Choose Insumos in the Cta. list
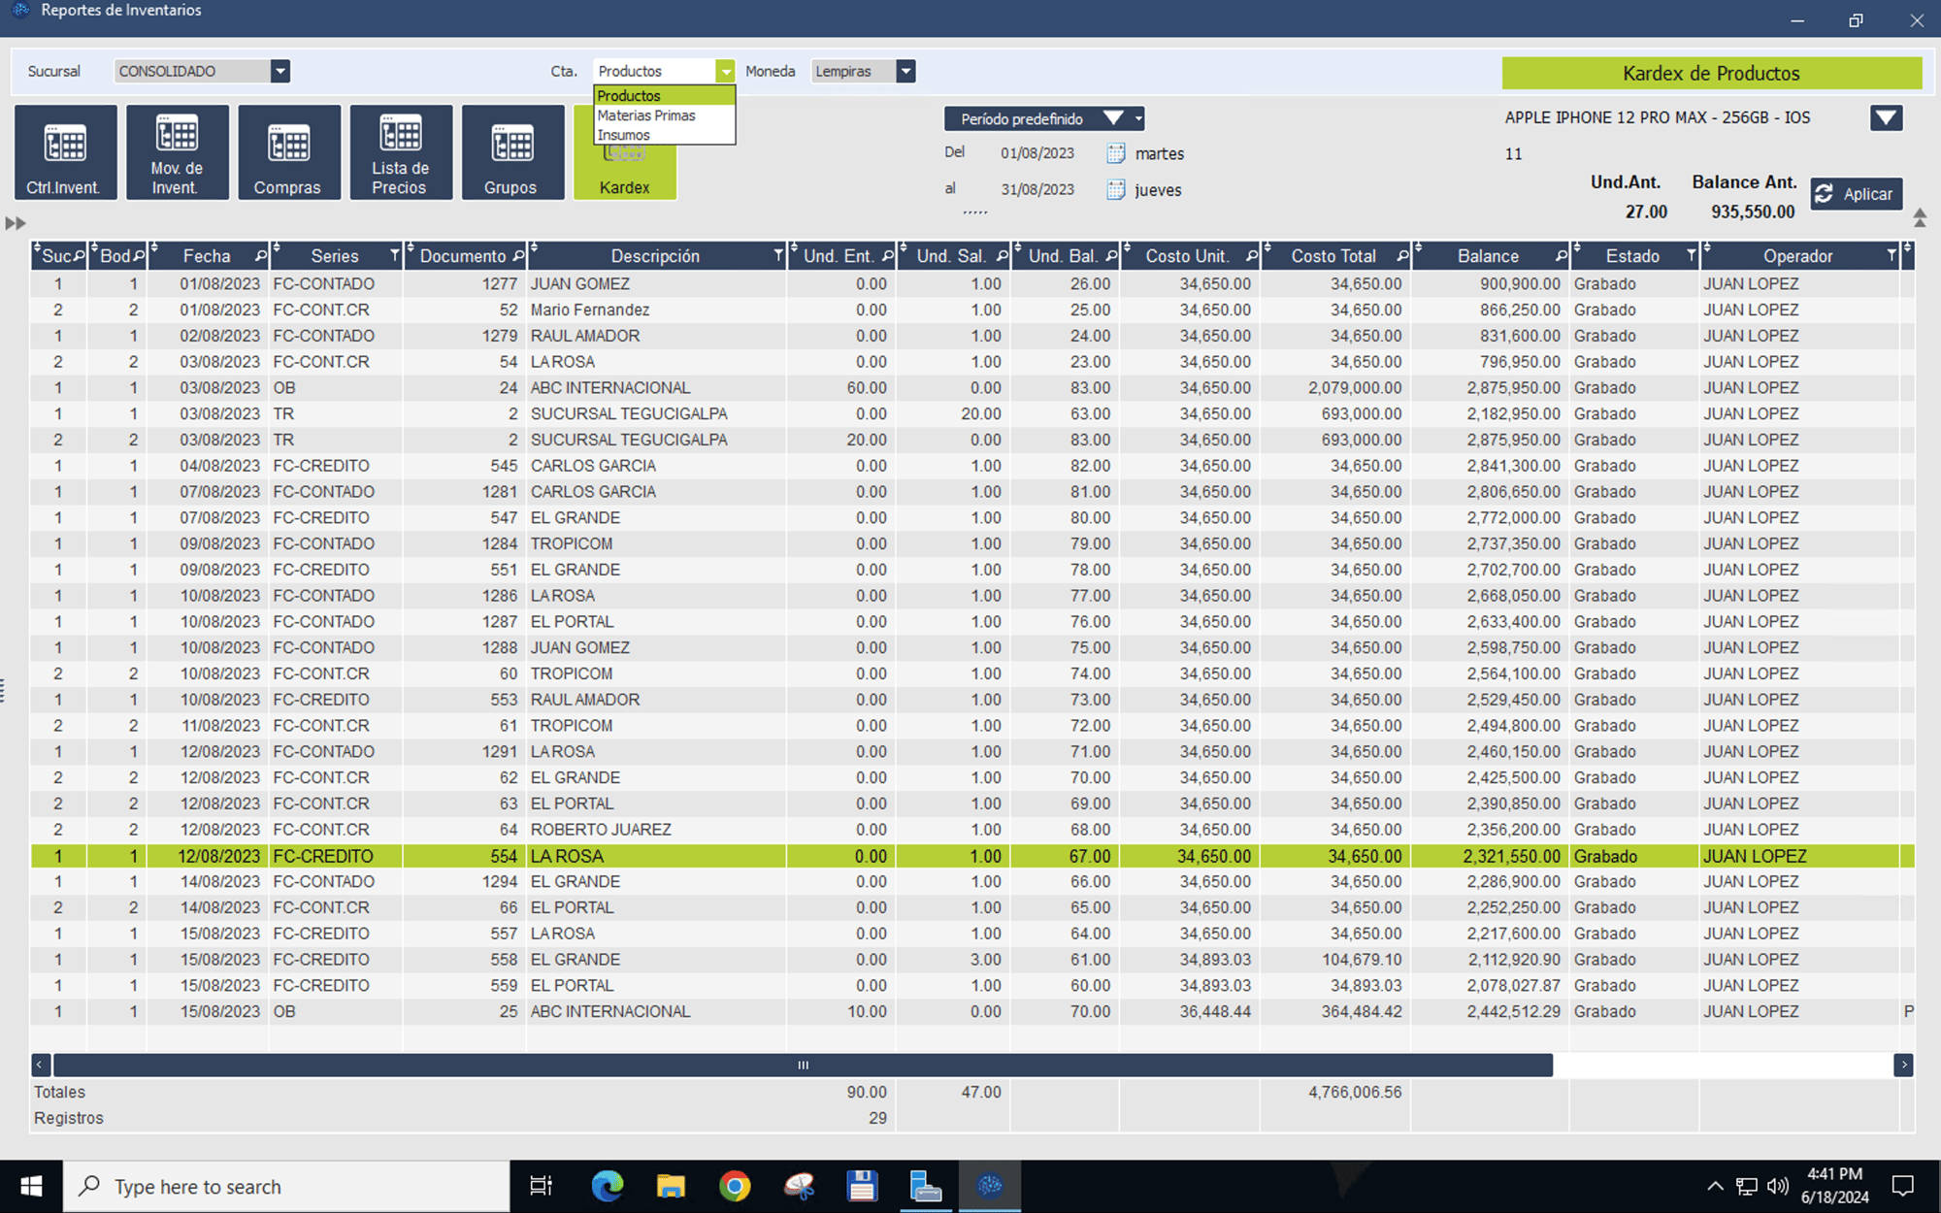Viewport: 1941px width, 1213px height. [664, 135]
